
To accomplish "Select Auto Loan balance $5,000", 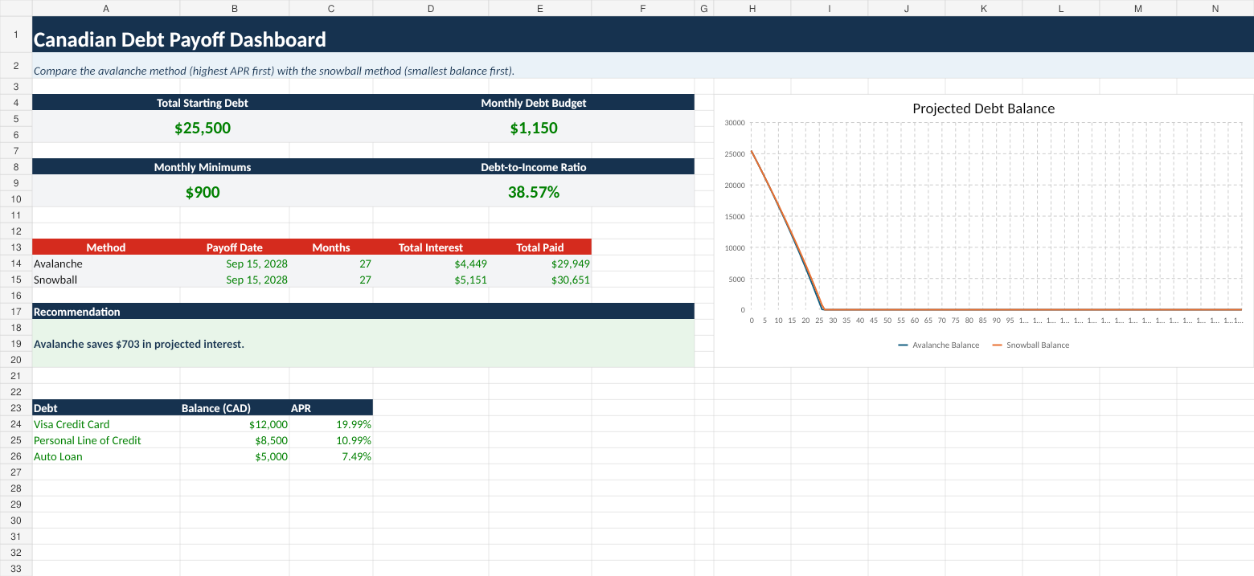I will click(x=235, y=456).
